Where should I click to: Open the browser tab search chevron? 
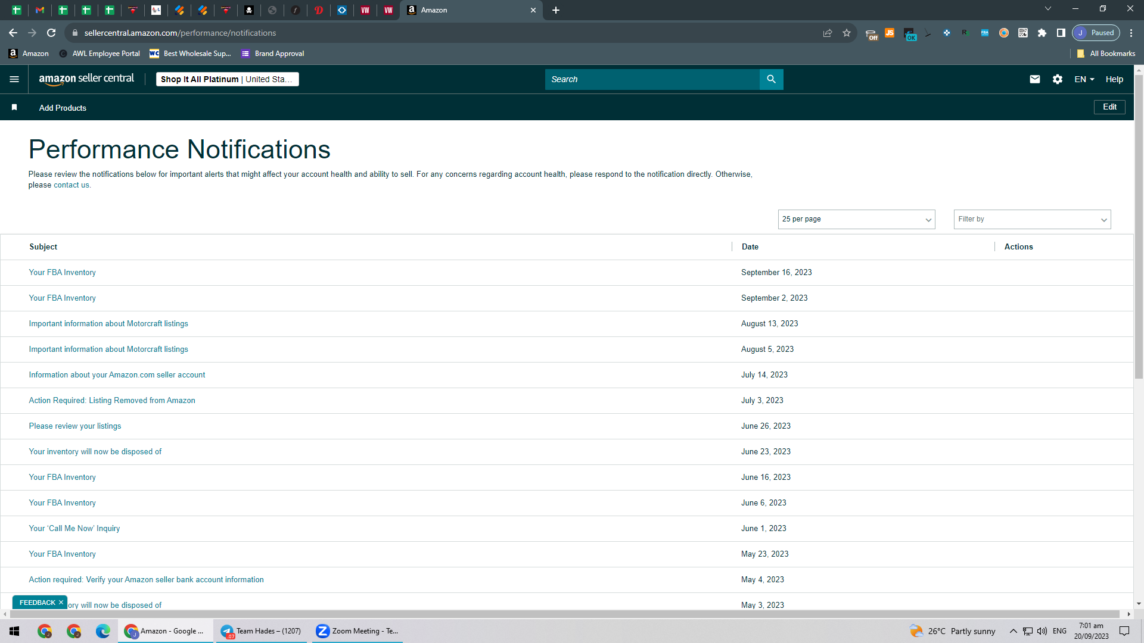tap(1048, 9)
